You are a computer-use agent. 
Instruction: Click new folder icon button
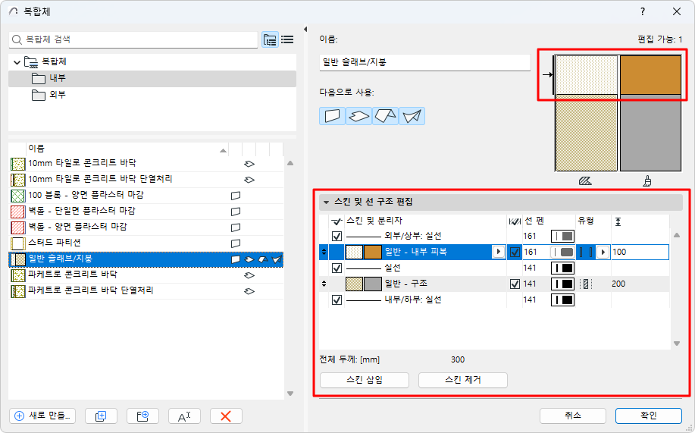pos(142,416)
